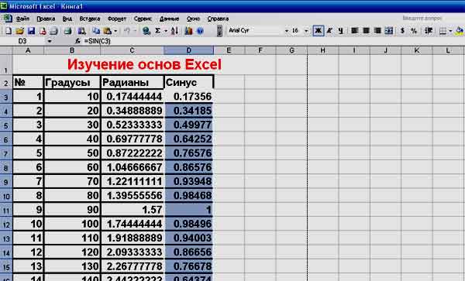This screenshot has height=281, width=465.
Task: Apply borders with the Borders icon
Action: [443, 30]
